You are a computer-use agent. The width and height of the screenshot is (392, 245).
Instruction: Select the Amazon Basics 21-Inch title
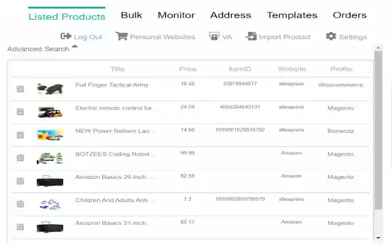111,223
